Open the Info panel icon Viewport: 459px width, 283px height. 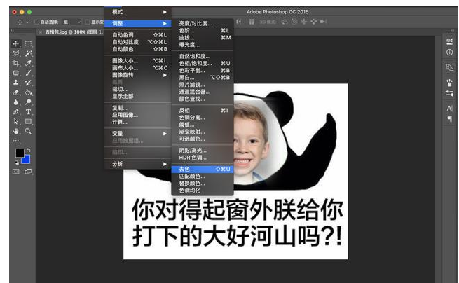point(449,53)
